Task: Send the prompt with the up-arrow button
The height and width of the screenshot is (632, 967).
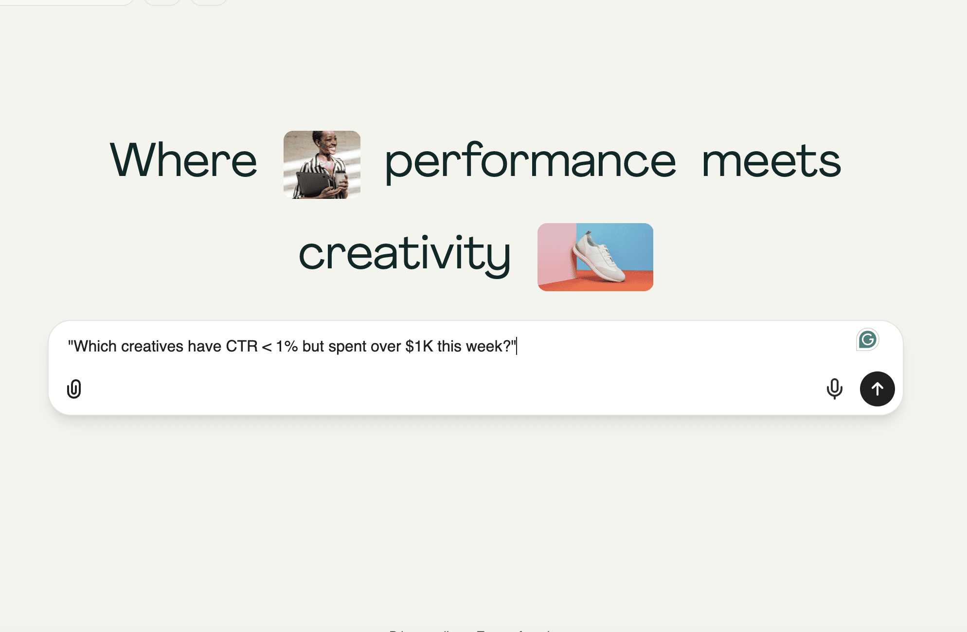Action: (x=877, y=389)
